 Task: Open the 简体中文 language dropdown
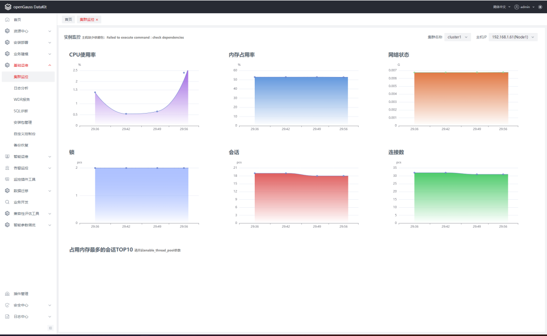coord(501,7)
